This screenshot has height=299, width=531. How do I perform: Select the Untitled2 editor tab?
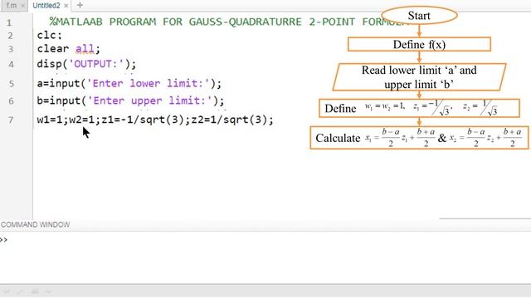pyautogui.click(x=46, y=6)
